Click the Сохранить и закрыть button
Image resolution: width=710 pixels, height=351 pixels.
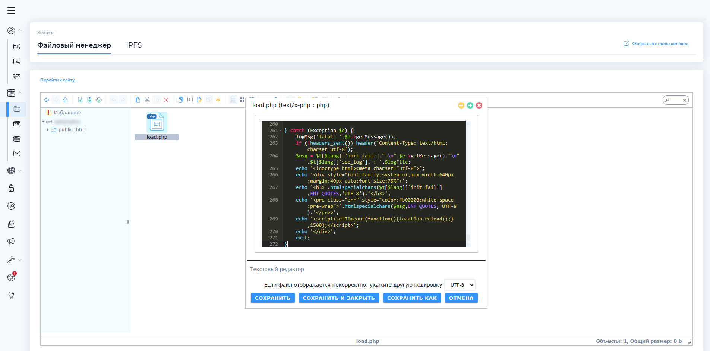pyautogui.click(x=338, y=298)
